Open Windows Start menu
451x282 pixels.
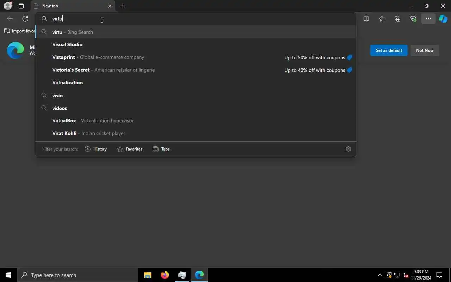coord(8,275)
